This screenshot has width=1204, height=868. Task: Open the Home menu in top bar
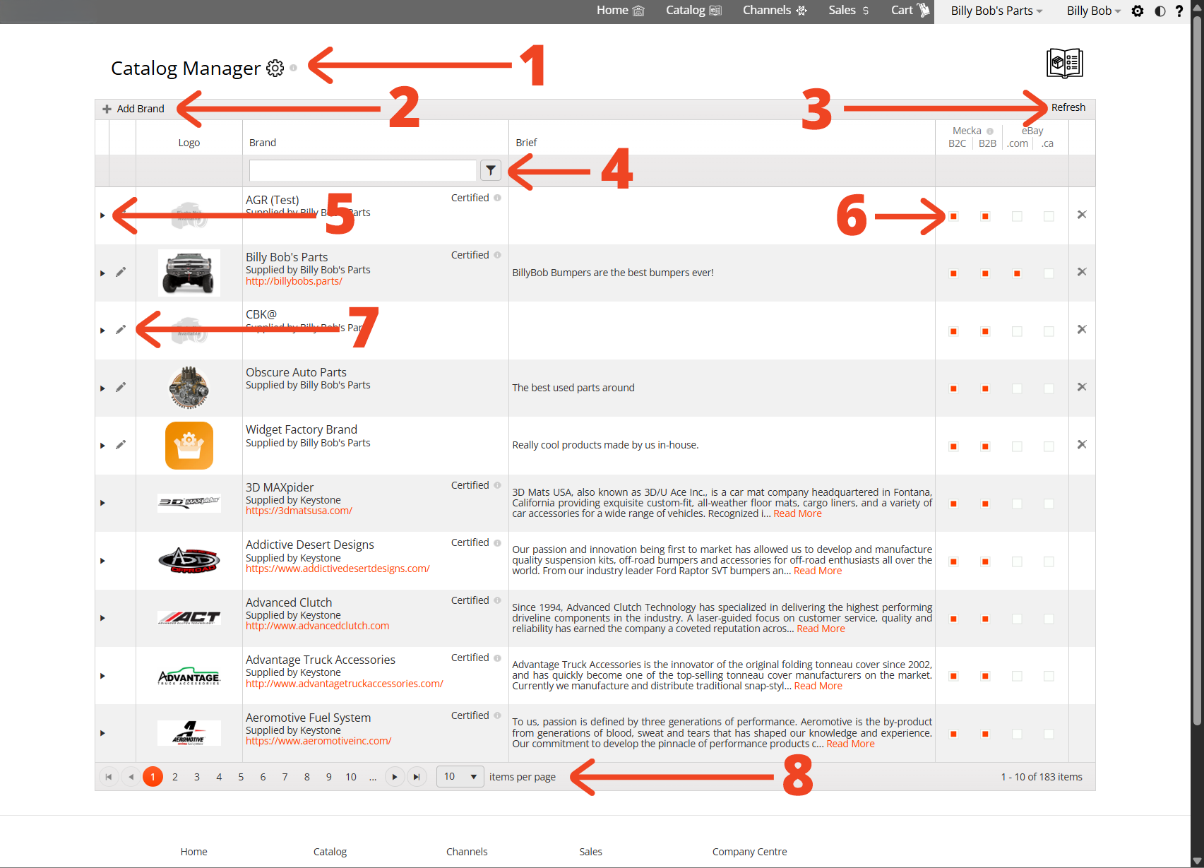(x=620, y=11)
